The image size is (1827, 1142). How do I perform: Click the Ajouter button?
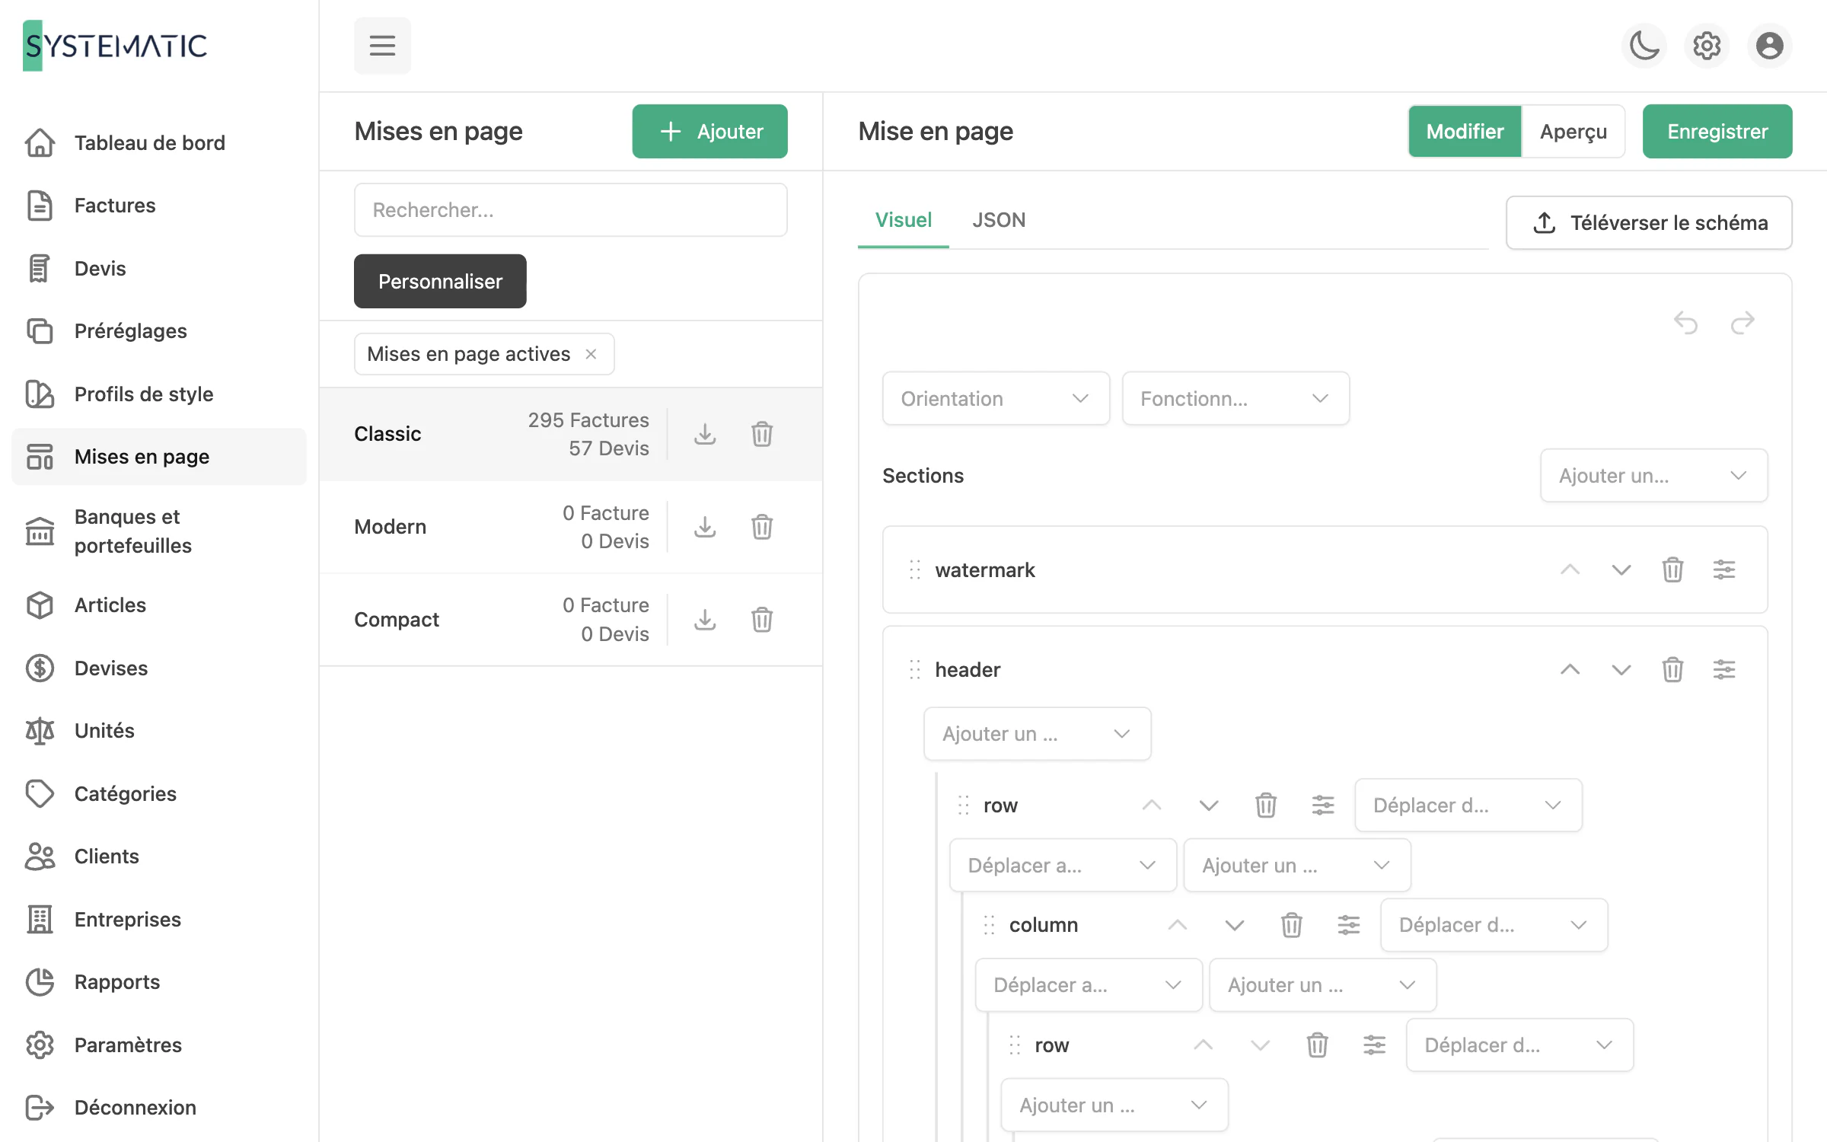tap(709, 132)
